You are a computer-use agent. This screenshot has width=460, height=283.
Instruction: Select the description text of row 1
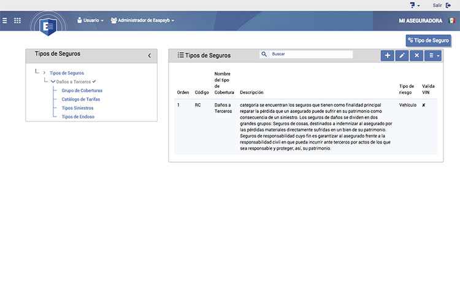tap(316, 126)
